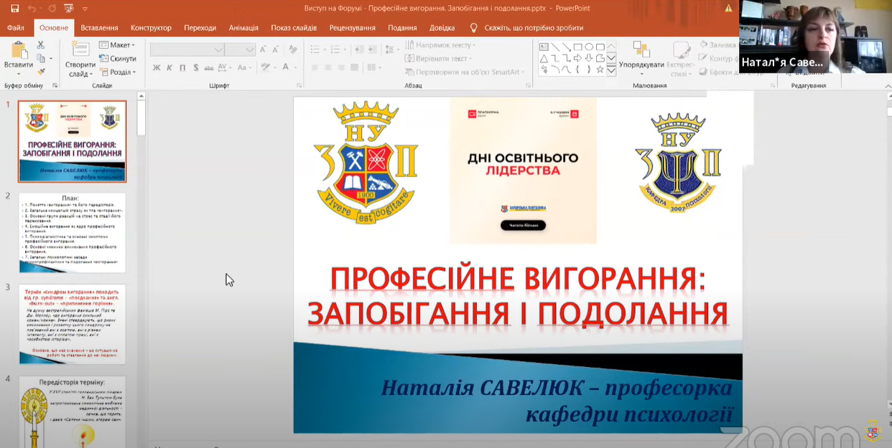Open the Анімація ribbon tab

point(243,28)
